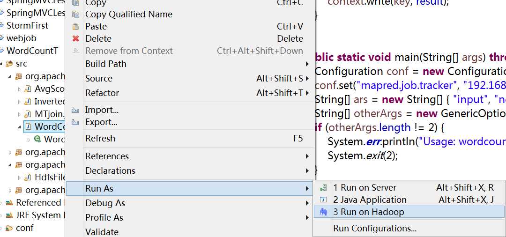Click the Alt+Shift+X, J shortcut text
The width and height of the screenshot is (506, 237).
(466, 200)
